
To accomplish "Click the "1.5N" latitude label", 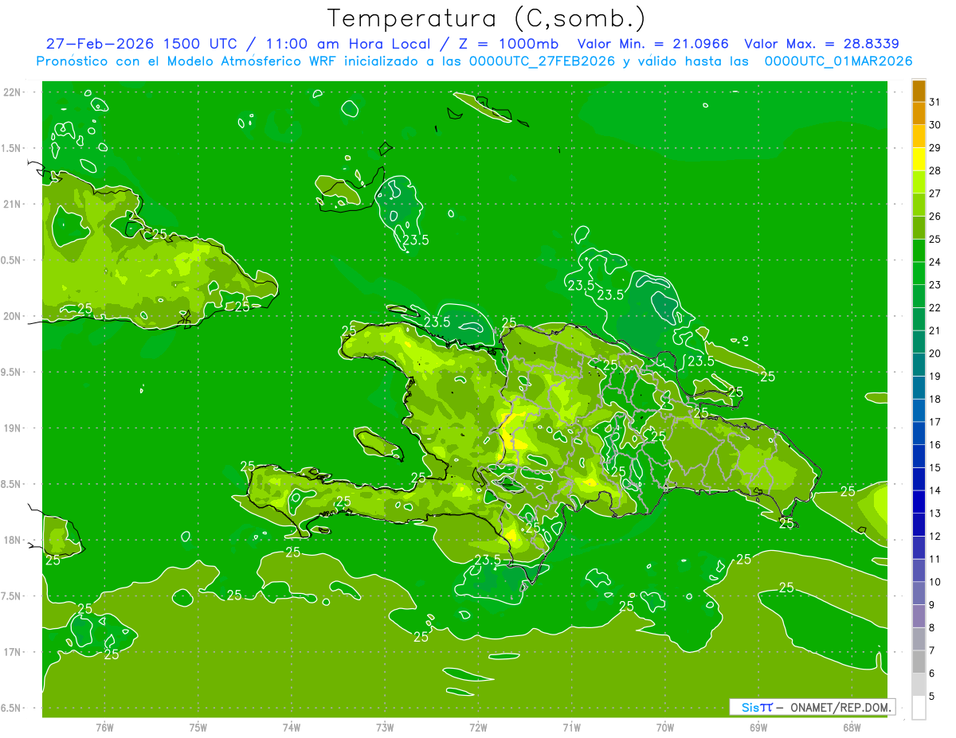I will [x=12, y=148].
